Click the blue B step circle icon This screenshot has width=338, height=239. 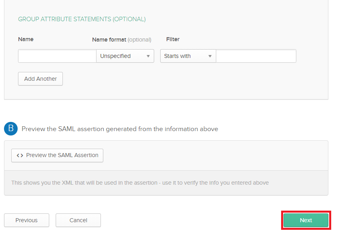(11, 129)
